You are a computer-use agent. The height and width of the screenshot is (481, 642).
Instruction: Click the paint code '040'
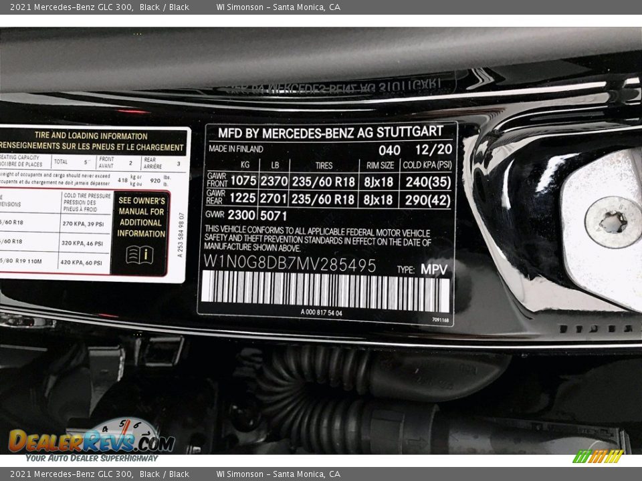point(389,150)
